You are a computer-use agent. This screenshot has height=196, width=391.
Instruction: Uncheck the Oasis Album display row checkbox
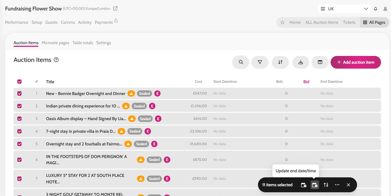[19, 119]
